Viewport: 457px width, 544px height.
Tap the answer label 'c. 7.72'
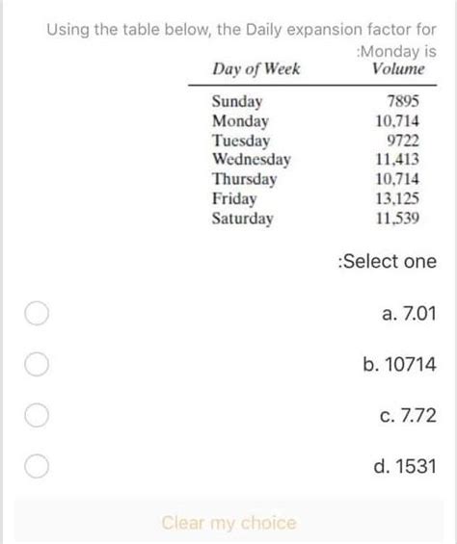point(408,415)
